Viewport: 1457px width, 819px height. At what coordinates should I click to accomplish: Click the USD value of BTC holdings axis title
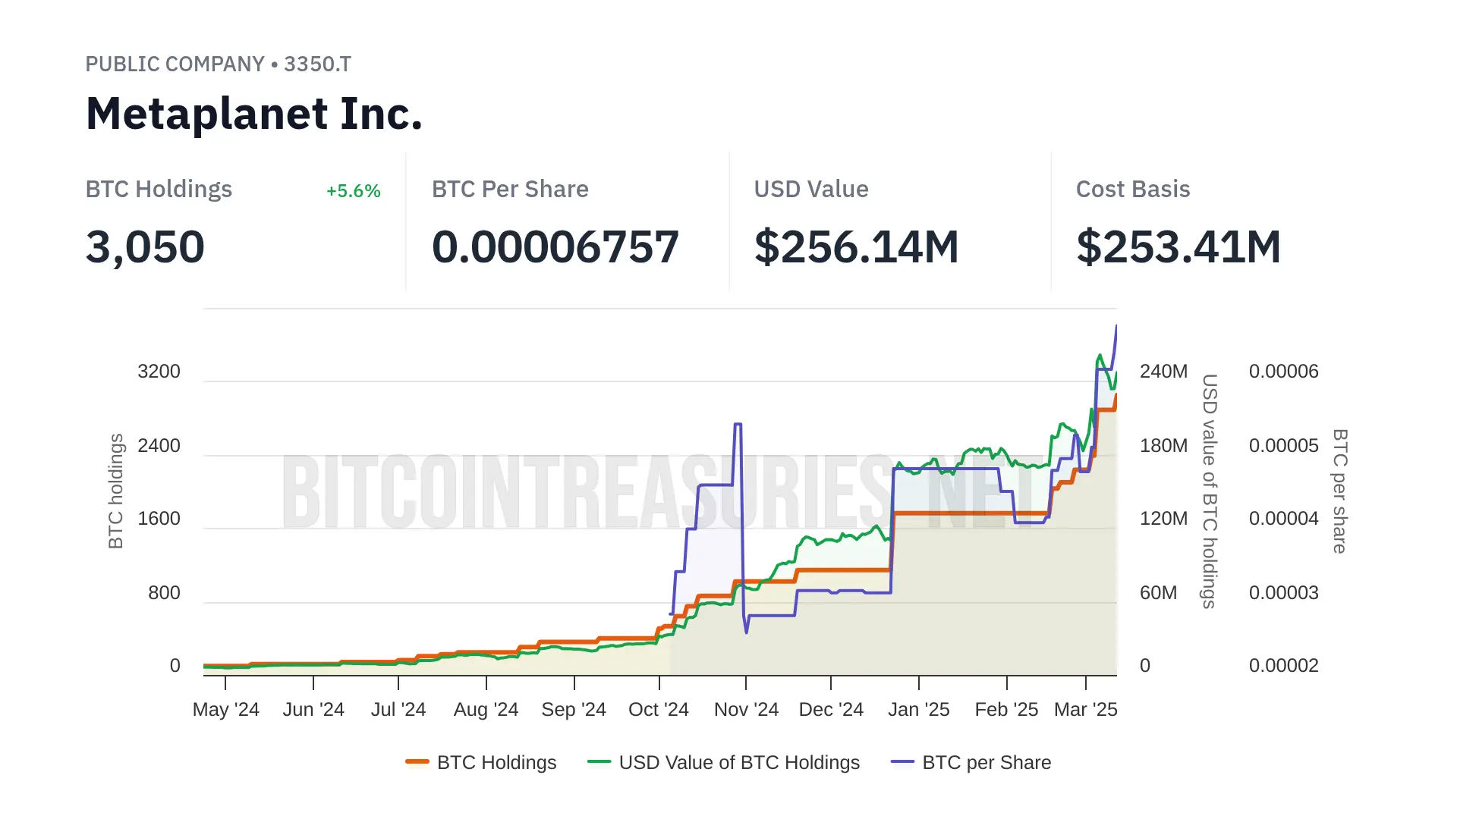point(1210,491)
